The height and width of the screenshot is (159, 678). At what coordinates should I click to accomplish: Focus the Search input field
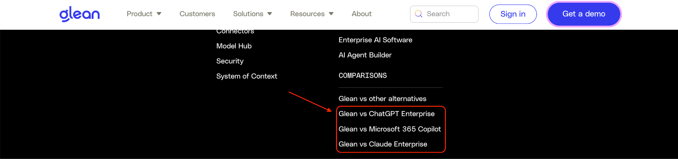(x=444, y=14)
